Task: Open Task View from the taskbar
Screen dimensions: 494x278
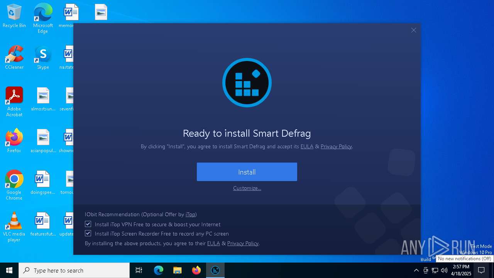Action: (x=139, y=270)
